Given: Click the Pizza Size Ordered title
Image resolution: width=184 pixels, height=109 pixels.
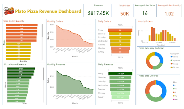Looking at the screenshot, I should coord(149,76).
